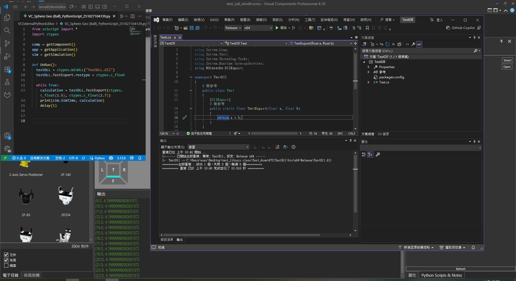The width and height of the screenshot is (516, 281).
Task: Click the green Start debugging arrow
Action: 277,28
